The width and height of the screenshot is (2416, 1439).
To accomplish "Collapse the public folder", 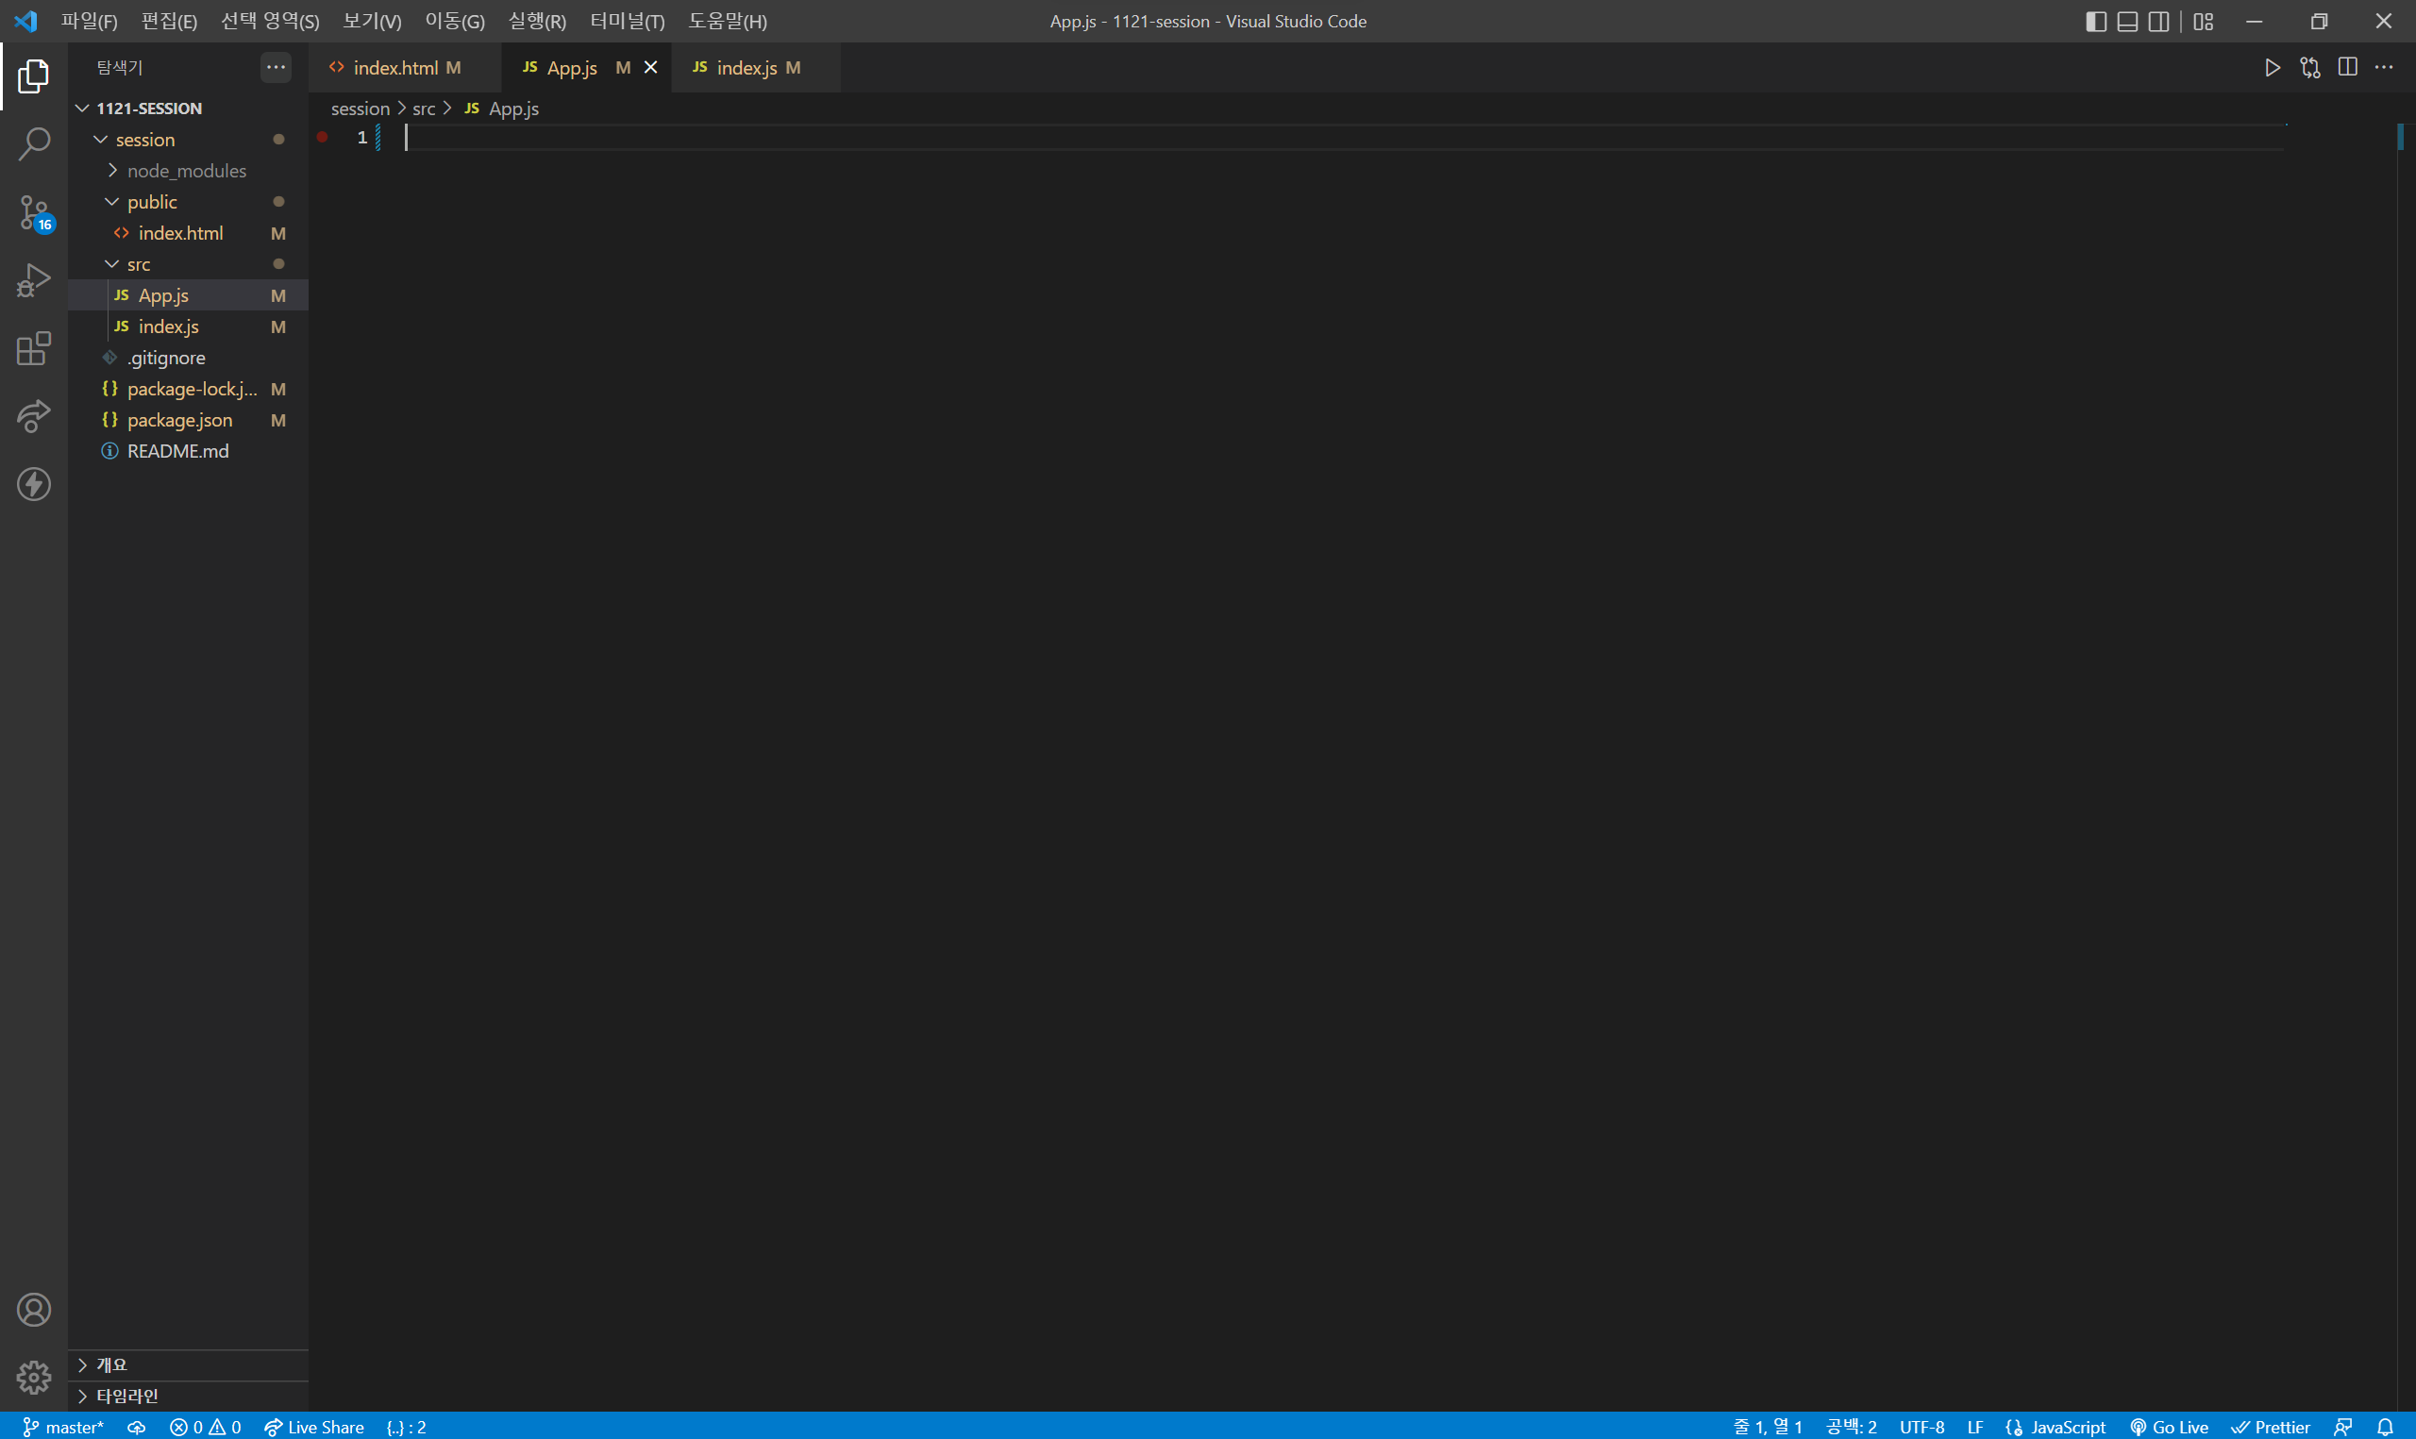I will coord(152,202).
